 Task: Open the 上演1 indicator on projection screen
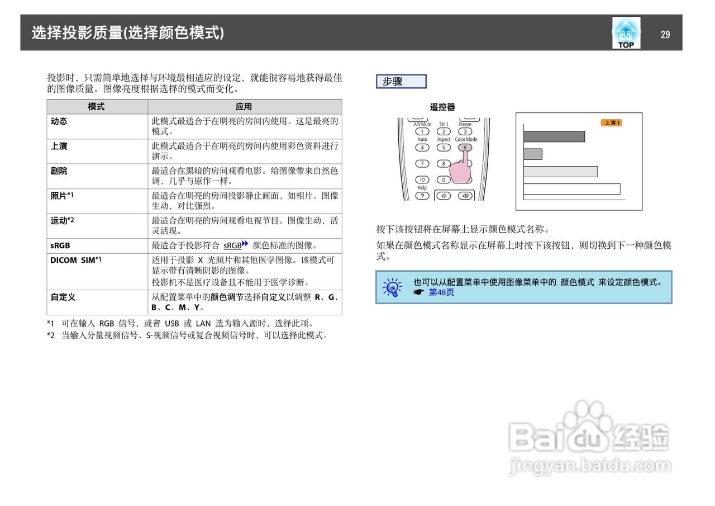click(x=611, y=122)
